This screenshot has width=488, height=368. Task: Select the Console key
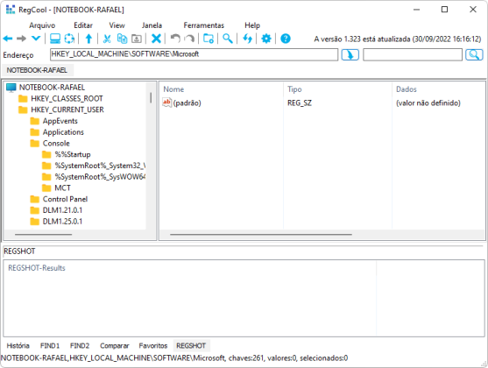tap(56, 144)
